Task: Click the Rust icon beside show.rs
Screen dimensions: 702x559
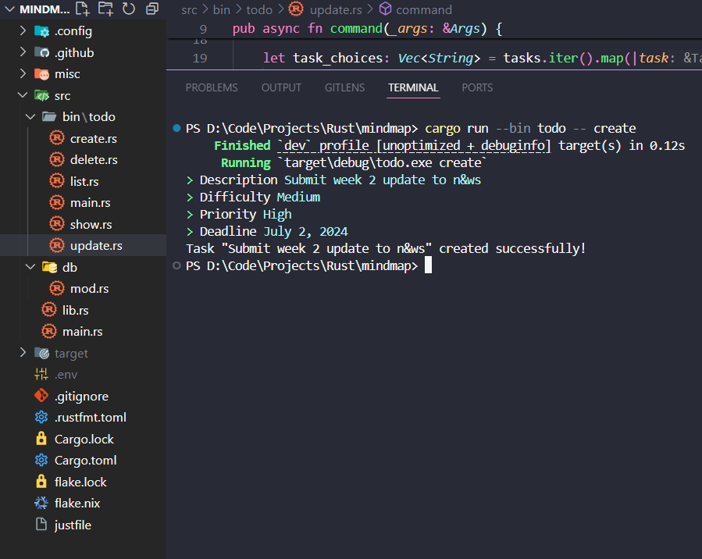Action: [57, 224]
